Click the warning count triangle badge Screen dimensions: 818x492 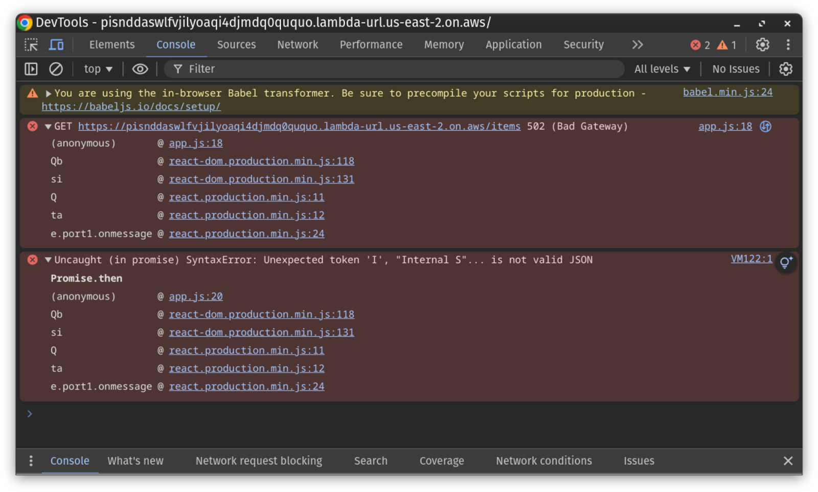point(726,45)
